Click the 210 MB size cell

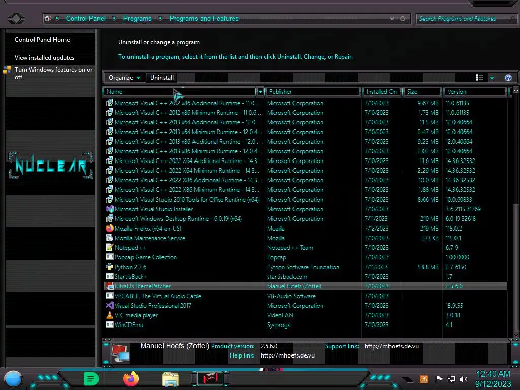(x=429, y=219)
